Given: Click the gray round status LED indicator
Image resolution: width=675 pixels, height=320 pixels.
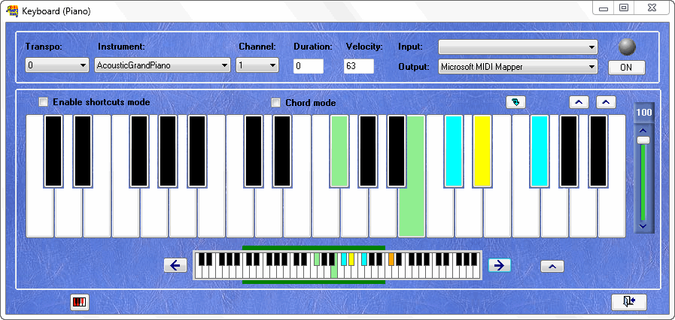Looking at the screenshot, I should (627, 47).
